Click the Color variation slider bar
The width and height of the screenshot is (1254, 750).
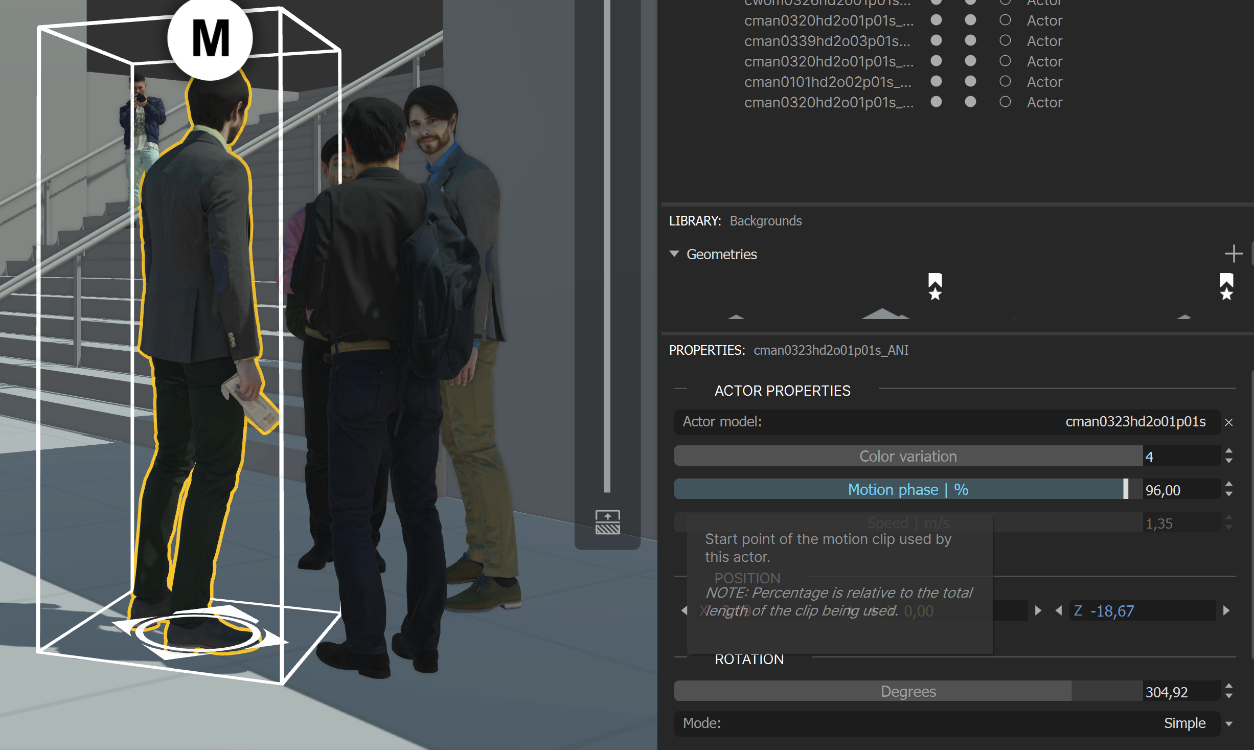(x=908, y=456)
